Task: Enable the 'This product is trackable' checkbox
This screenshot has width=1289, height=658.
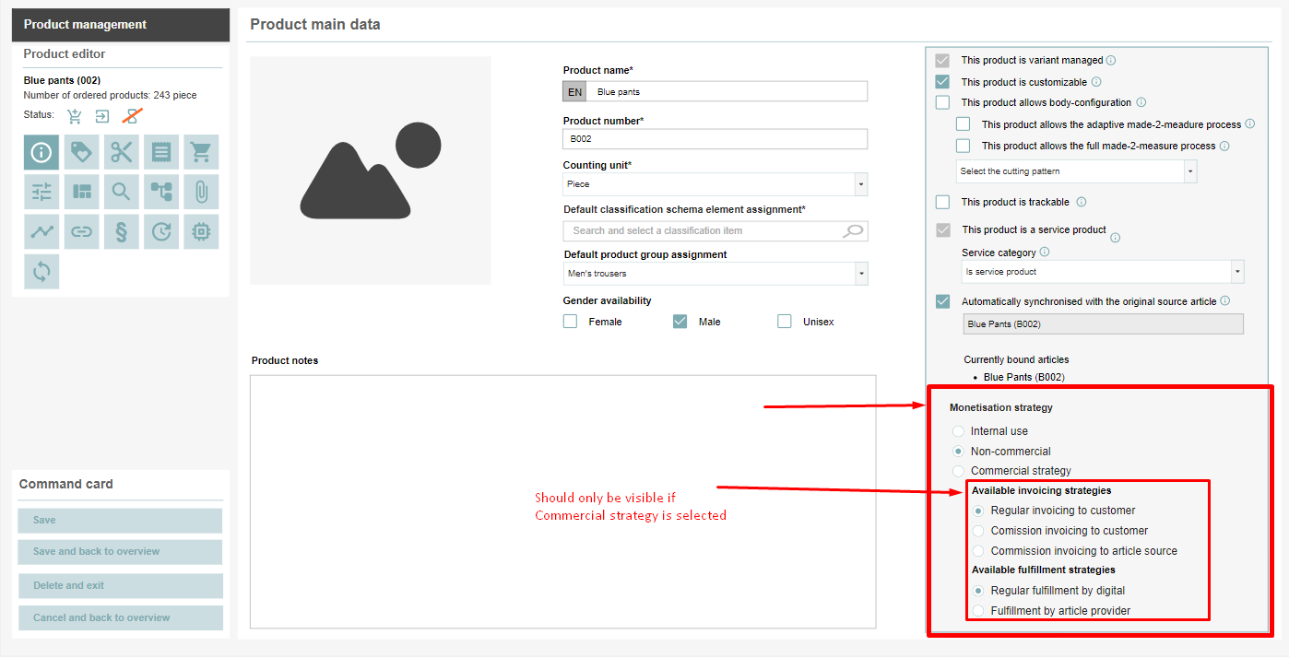Action: (x=942, y=202)
